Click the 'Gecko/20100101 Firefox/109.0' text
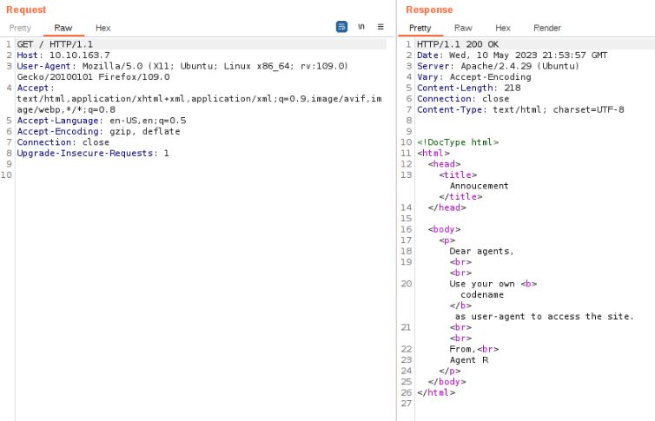655x421 pixels. 93,76
